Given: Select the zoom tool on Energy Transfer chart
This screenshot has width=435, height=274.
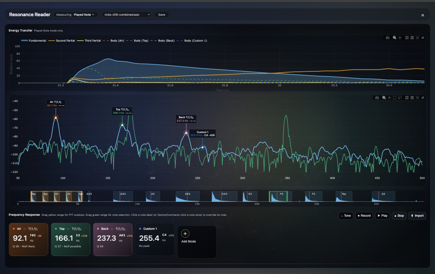Looking at the screenshot, I should [x=395, y=38].
